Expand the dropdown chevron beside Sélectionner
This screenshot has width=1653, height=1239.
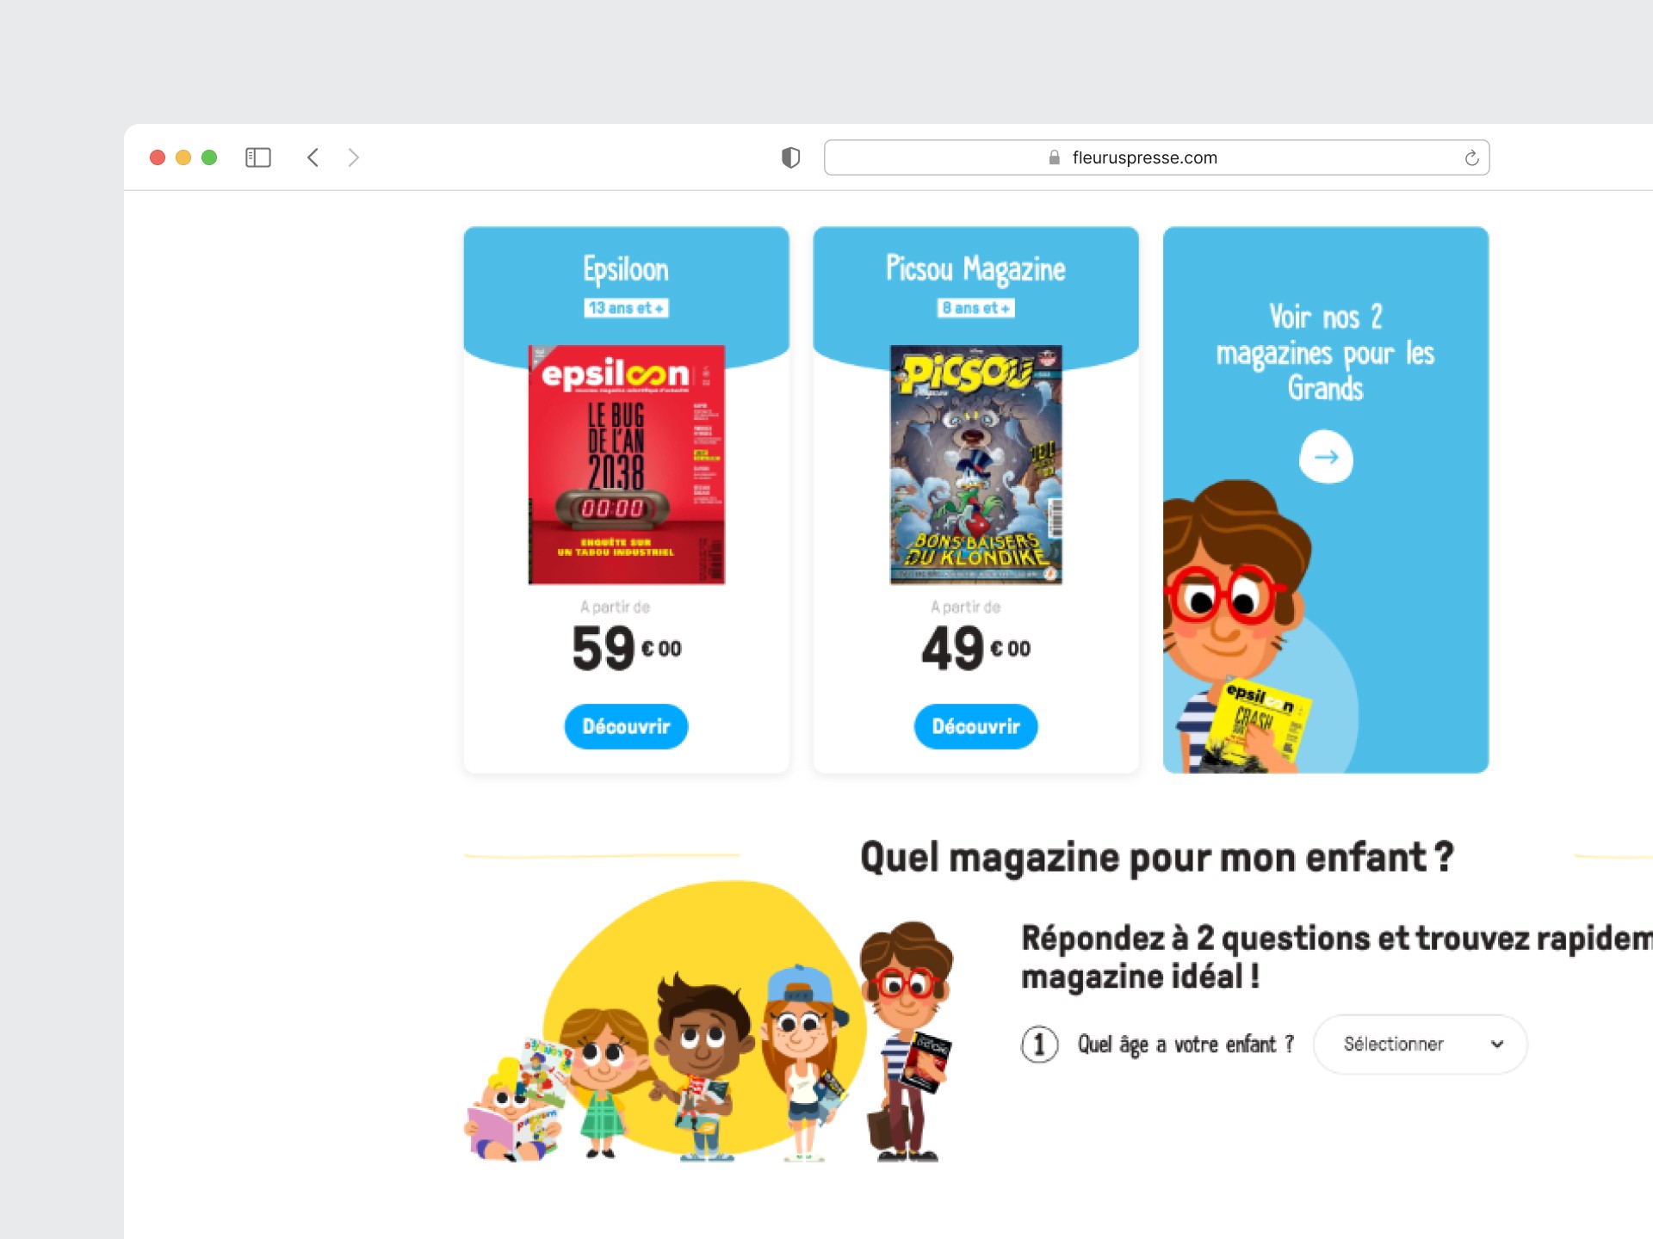click(x=1497, y=1044)
